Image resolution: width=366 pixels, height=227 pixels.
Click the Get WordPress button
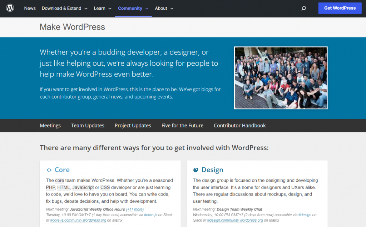pyautogui.click(x=340, y=8)
